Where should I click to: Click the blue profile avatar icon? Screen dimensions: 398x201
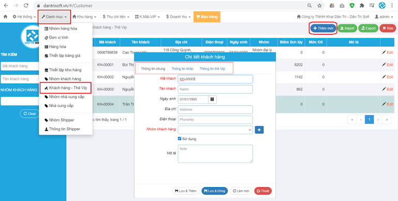tap(382, 5)
